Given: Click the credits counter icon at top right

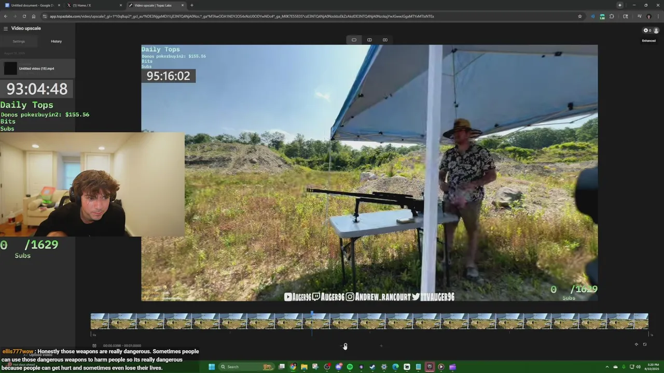Looking at the screenshot, I should click(x=647, y=31).
